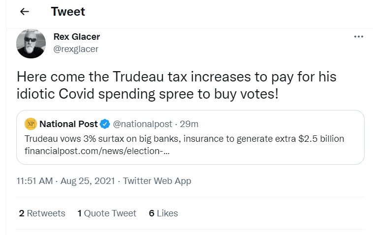Click the National Post logo icon
The image size is (373, 235).
31,123
